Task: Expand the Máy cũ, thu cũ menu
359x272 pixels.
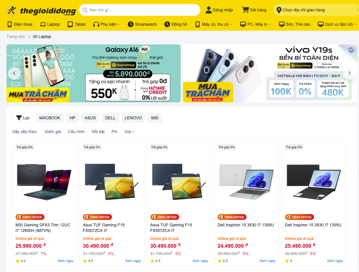Action: pos(213,24)
